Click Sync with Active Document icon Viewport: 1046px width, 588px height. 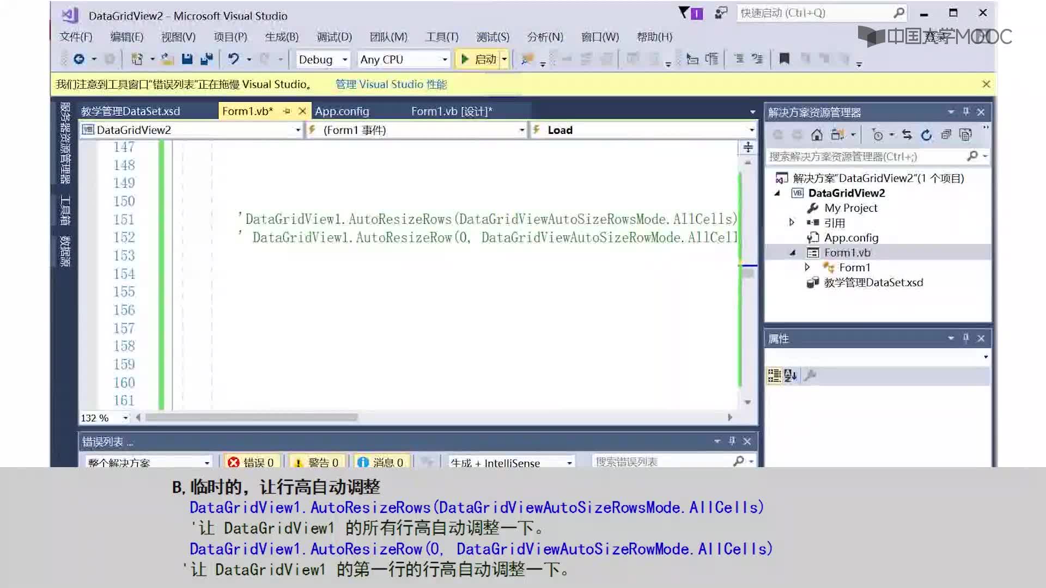point(907,134)
